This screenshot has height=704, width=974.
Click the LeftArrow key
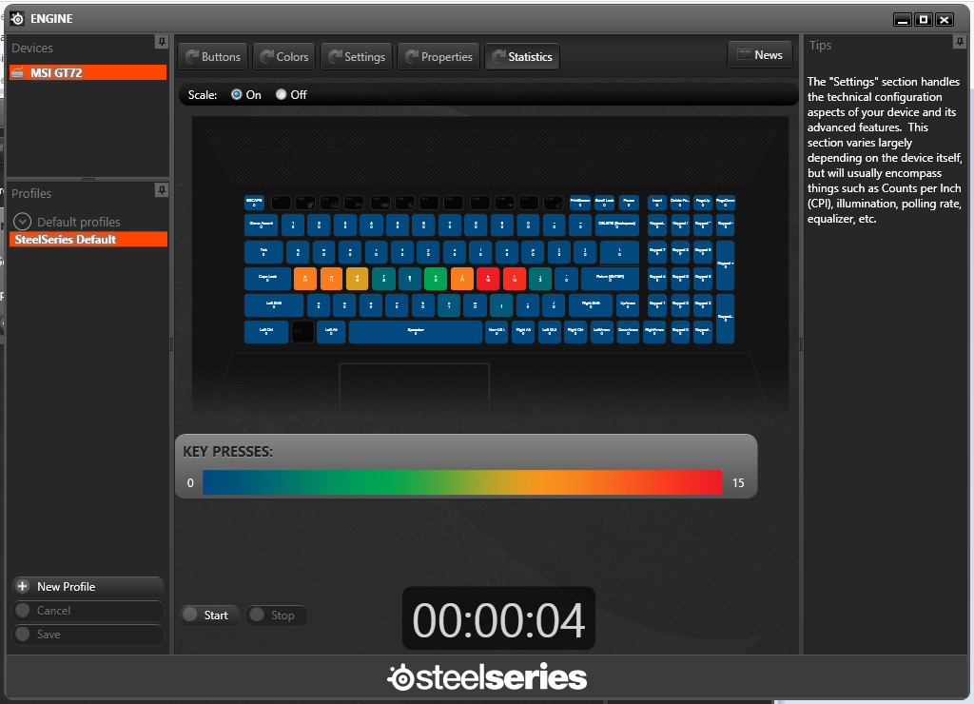(x=602, y=332)
